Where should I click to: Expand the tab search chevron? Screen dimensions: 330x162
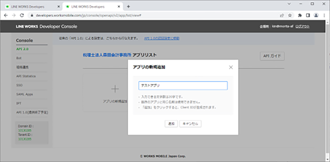tap(289, 4)
